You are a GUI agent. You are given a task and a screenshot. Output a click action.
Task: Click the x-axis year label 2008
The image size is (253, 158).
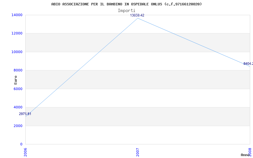[250, 152]
